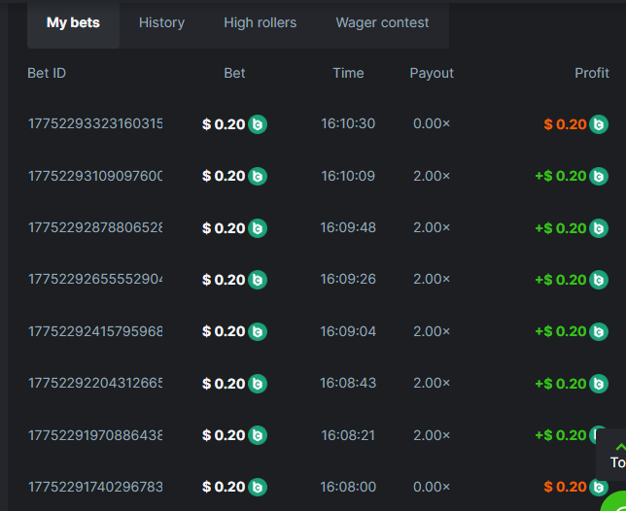Click bet coin icon in 16:08:21 row
The image size is (626, 511).
(x=258, y=435)
